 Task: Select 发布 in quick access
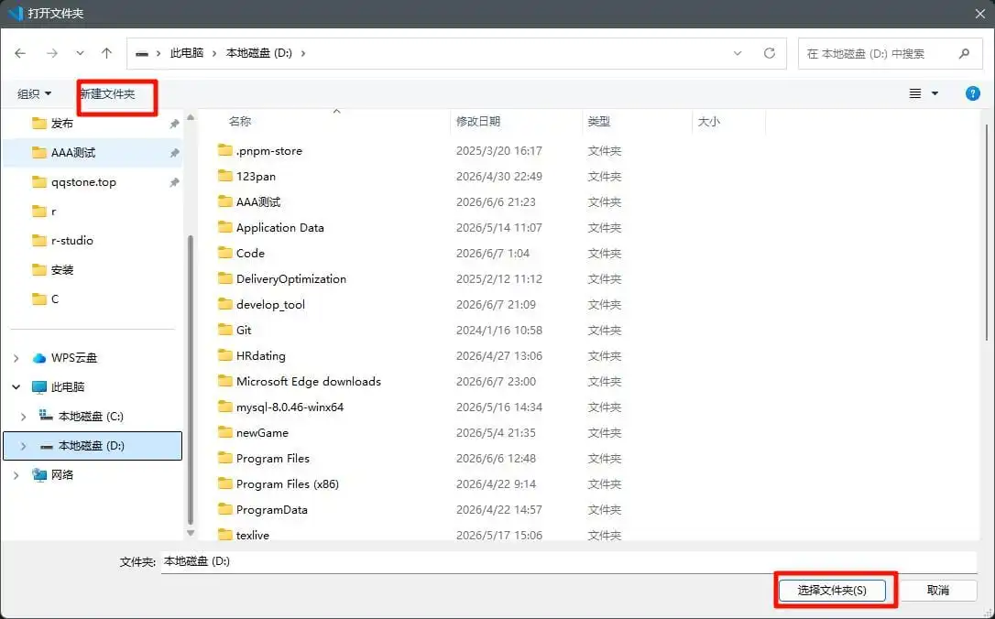click(61, 123)
